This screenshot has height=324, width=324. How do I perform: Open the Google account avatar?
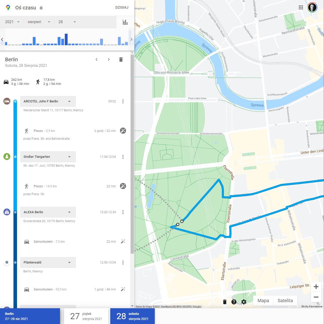pyautogui.click(x=312, y=7)
